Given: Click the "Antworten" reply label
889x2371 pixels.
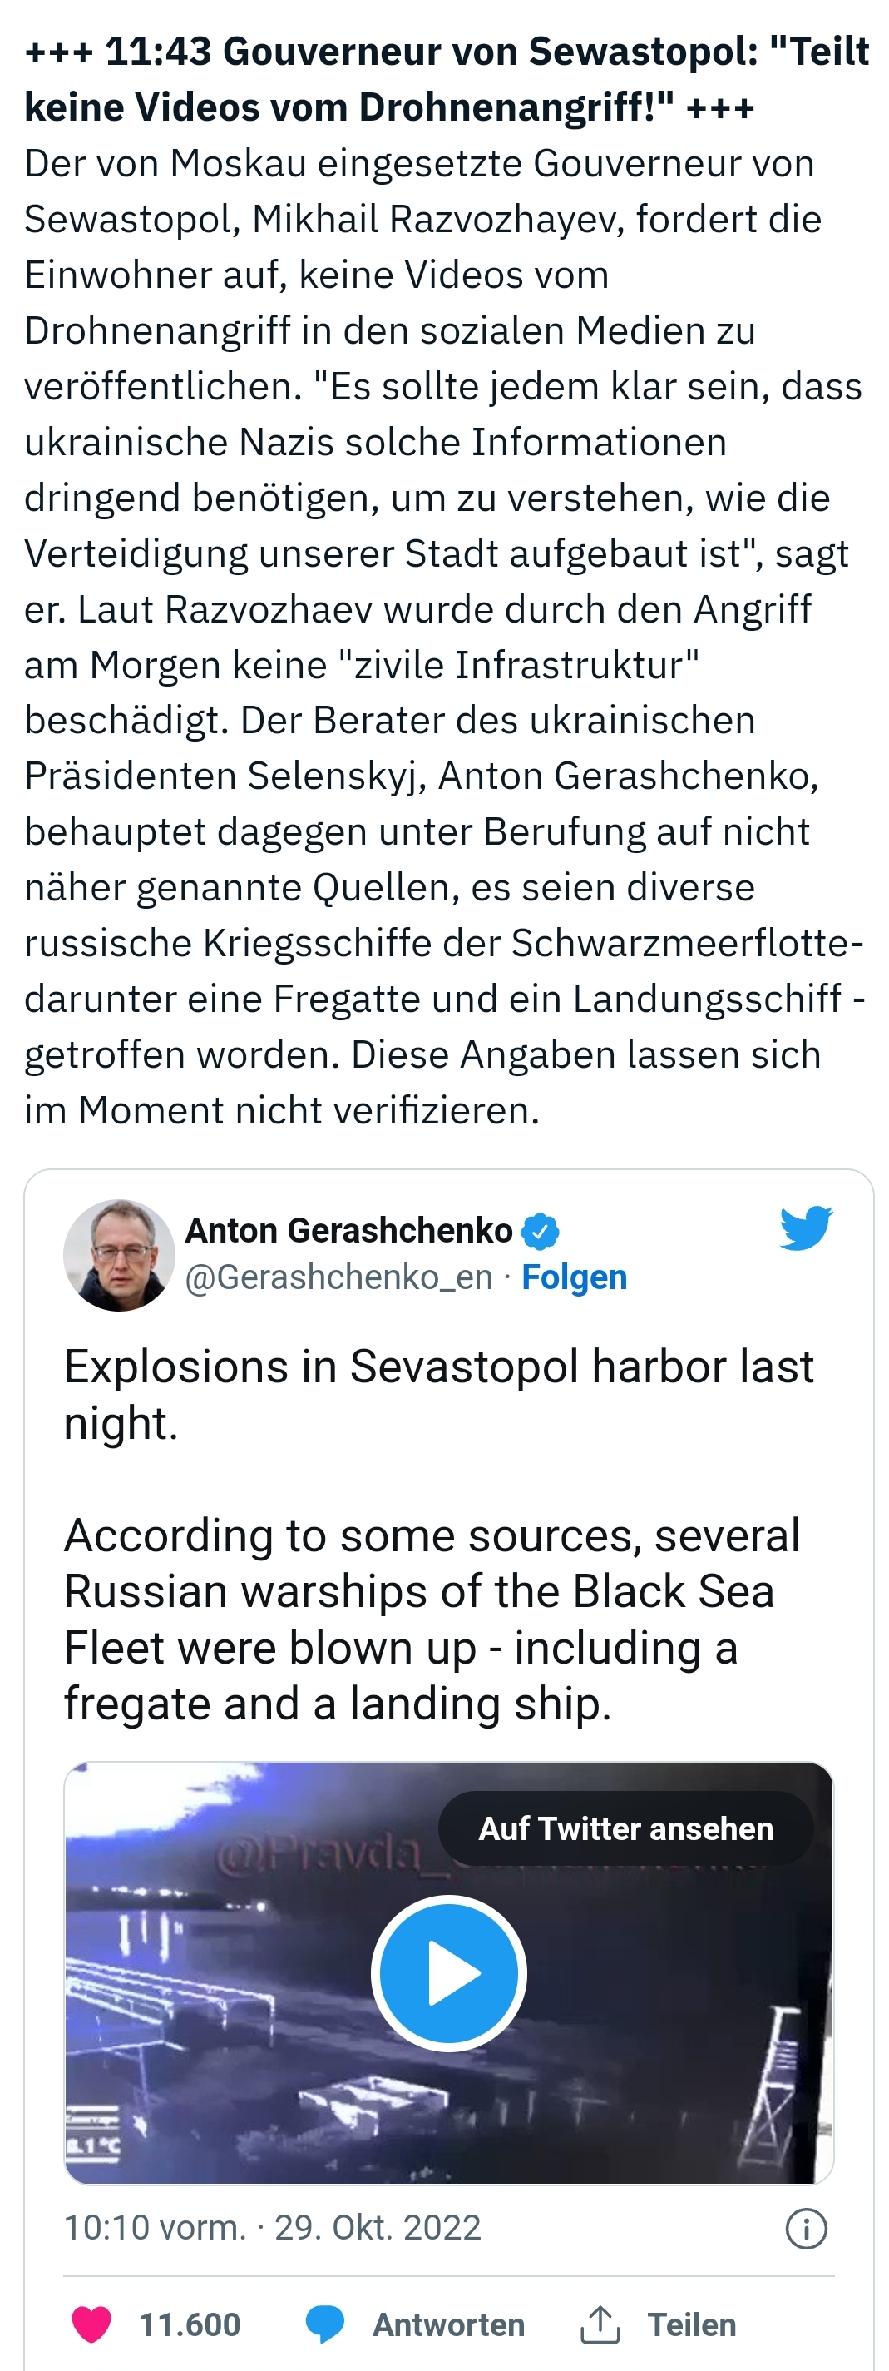Looking at the screenshot, I should 447,2325.
